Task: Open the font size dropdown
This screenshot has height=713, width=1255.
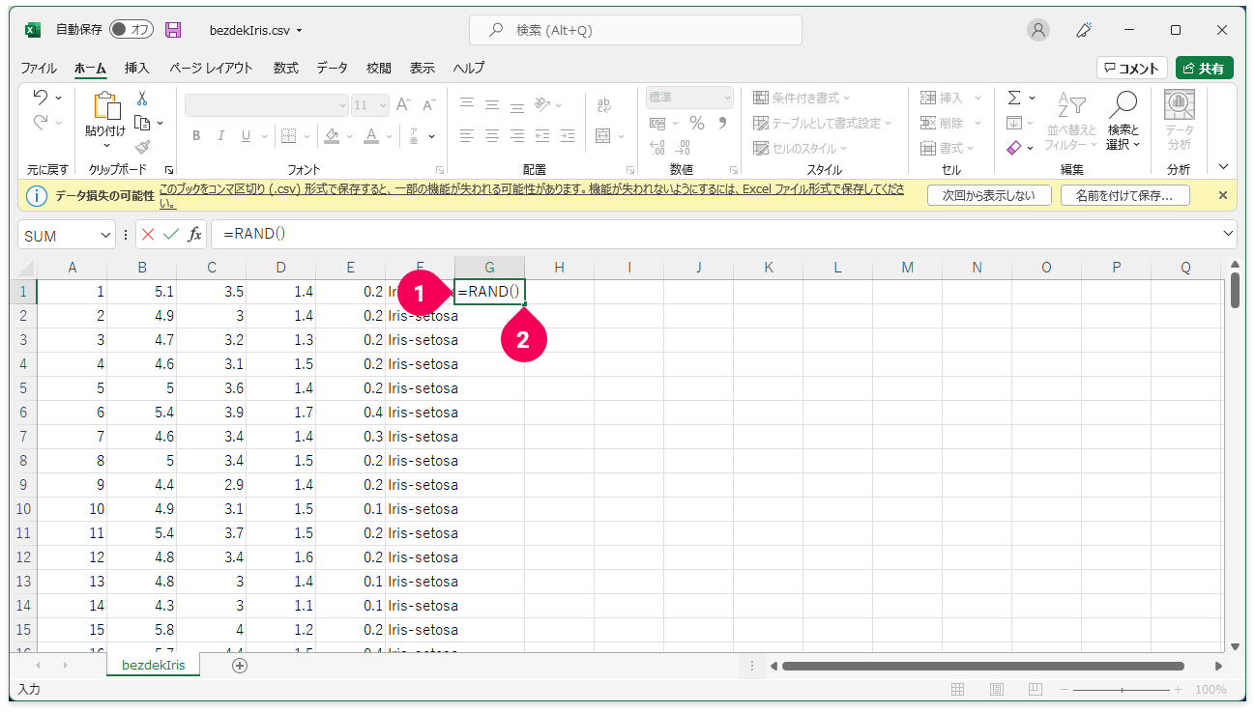Action: [382, 104]
